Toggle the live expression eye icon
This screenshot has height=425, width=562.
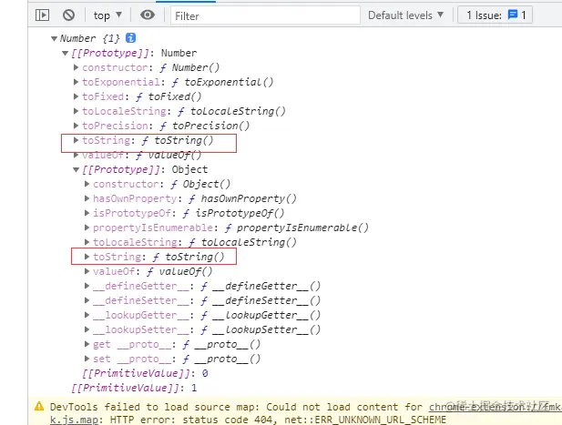[148, 15]
